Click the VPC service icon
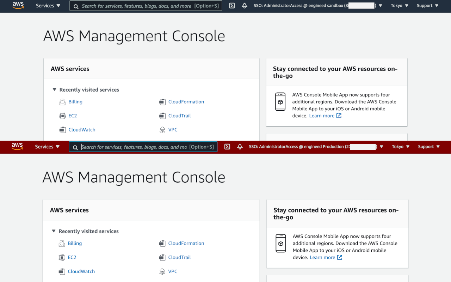The image size is (451, 282). [162, 130]
